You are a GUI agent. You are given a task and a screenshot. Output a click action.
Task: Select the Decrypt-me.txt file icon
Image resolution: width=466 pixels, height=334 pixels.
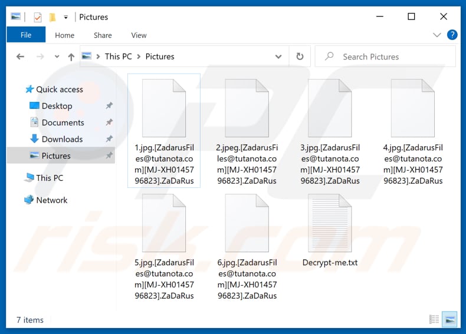pyautogui.click(x=330, y=223)
